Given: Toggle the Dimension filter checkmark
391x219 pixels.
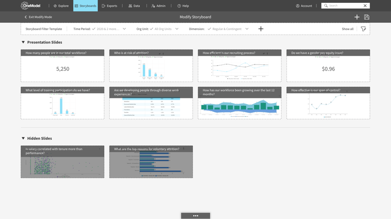Looking at the screenshot, I should pos(209,29).
